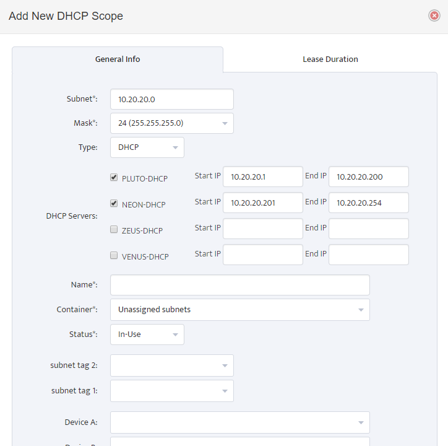This screenshot has width=448, height=446.
Task: Click the Subnet input field
Action: pyautogui.click(x=172, y=99)
